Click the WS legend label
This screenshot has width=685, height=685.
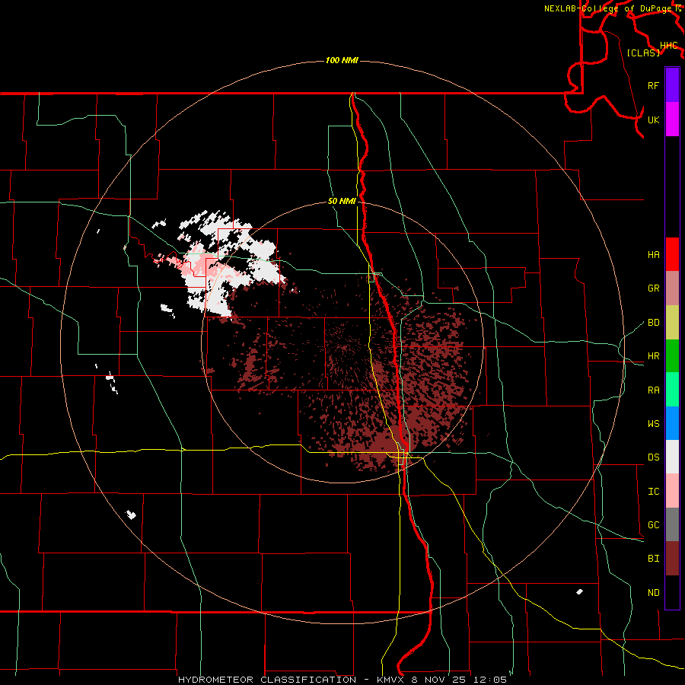pos(653,424)
